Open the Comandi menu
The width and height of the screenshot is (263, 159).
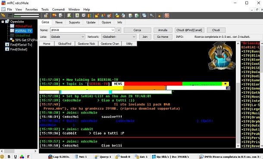pos(58,9)
